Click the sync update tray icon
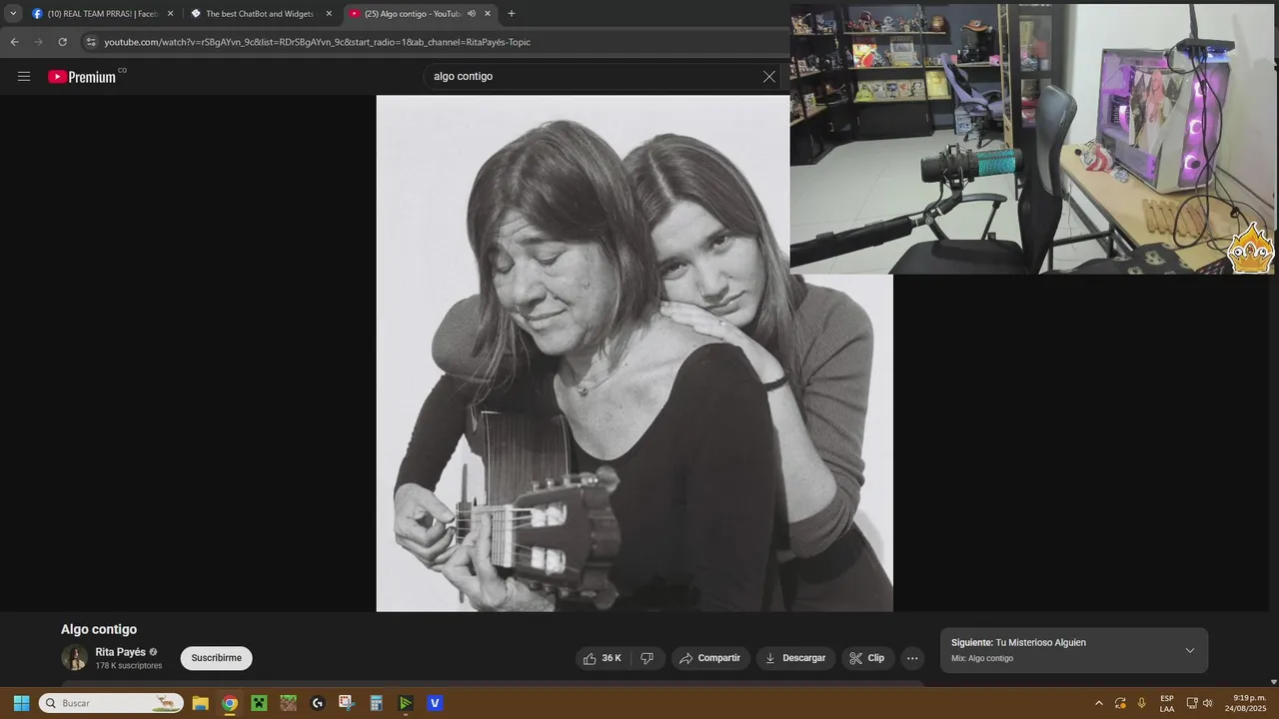The width and height of the screenshot is (1279, 719). [x=1120, y=703]
